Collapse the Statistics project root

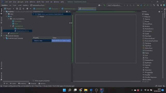(x=4, y=12)
